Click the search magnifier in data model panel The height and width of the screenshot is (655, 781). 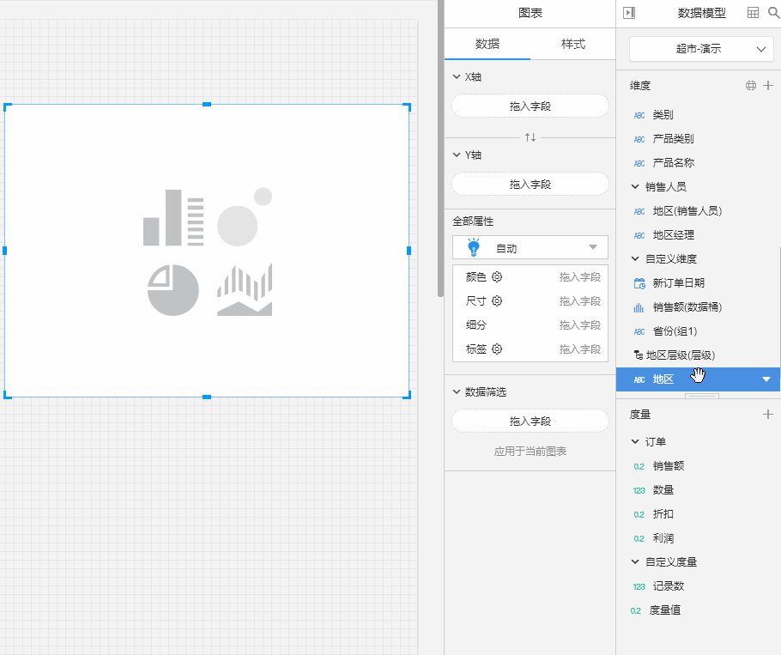pyautogui.click(x=772, y=13)
